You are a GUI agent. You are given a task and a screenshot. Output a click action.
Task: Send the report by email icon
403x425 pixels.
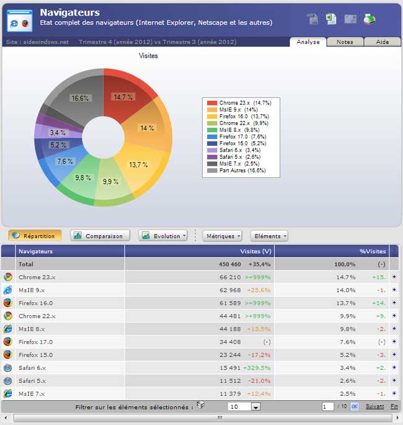350,19
